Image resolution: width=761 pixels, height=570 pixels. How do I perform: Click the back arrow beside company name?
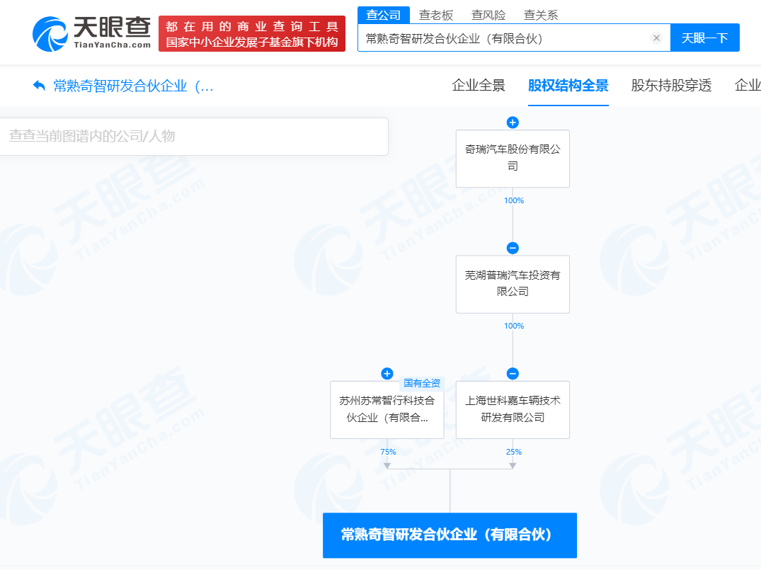click(x=39, y=86)
